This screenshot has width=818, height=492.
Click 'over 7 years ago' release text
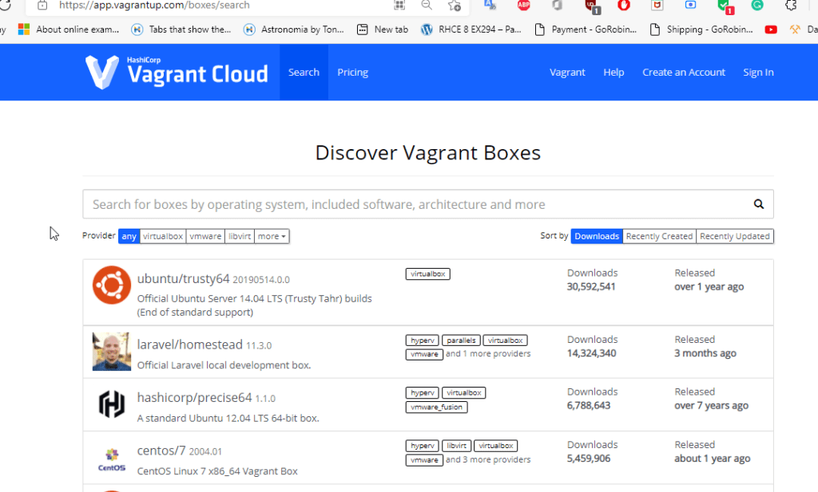pyautogui.click(x=711, y=405)
